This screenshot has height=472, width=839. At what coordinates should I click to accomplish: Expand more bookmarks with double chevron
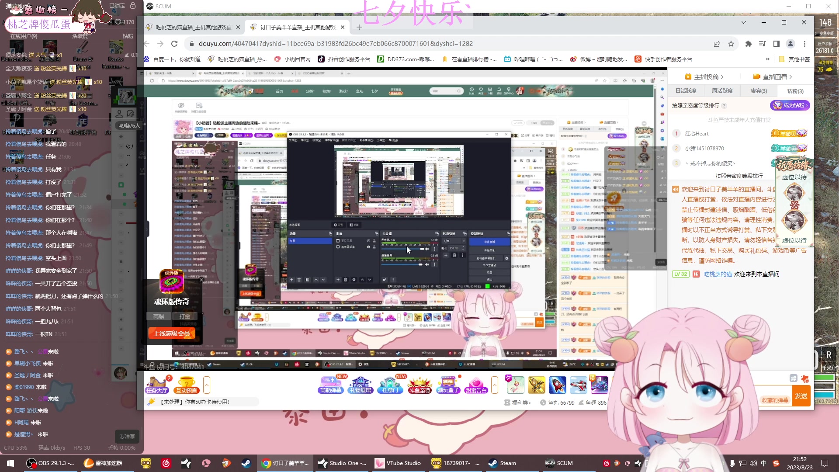(768, 59)
